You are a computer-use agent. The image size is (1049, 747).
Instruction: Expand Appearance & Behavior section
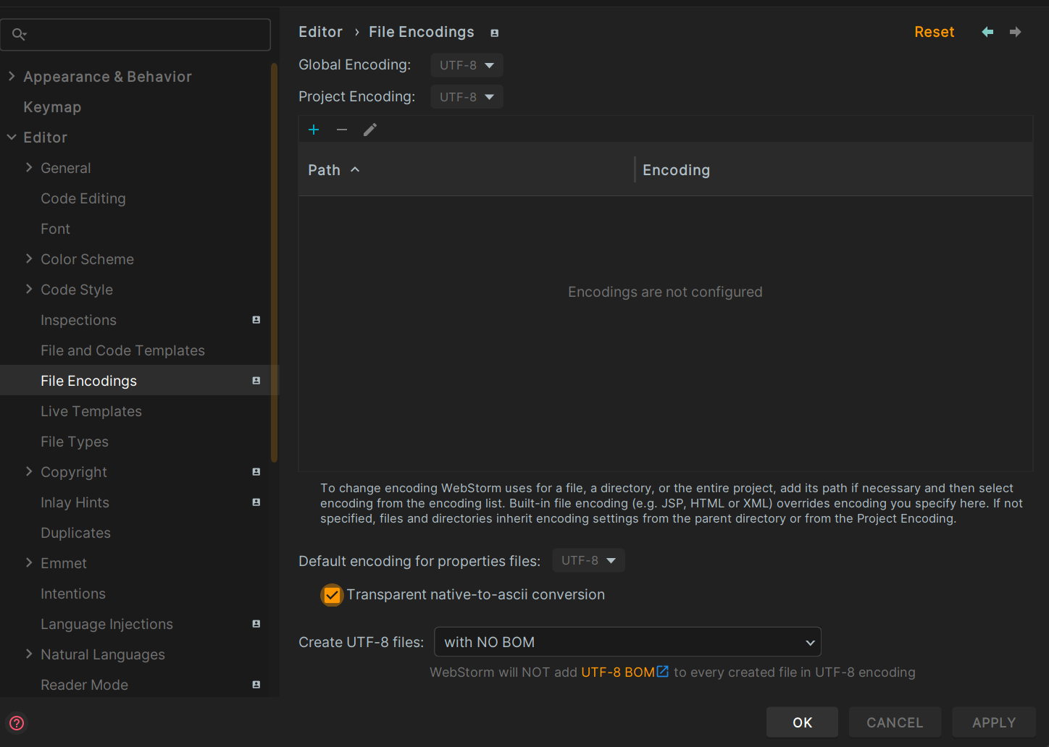pyautogui.click(x=12, y=76)
